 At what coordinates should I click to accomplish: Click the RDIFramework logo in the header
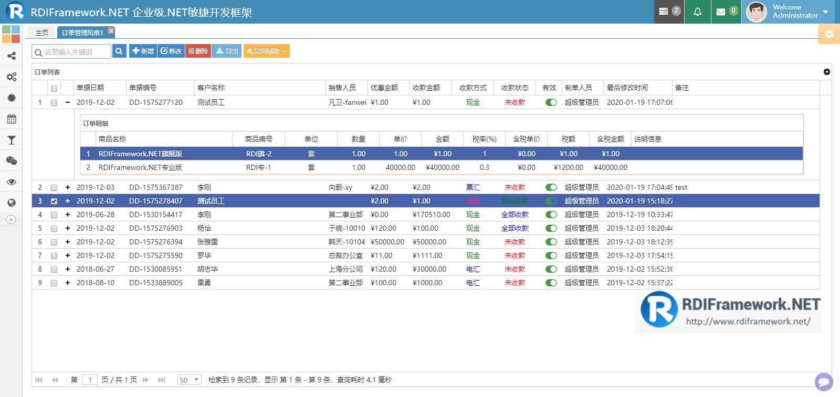(x=15, y=11)
